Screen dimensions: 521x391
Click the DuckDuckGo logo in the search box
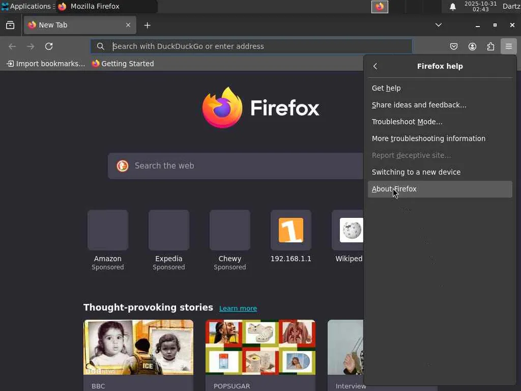pyautogui.click(x=122, y=165)
